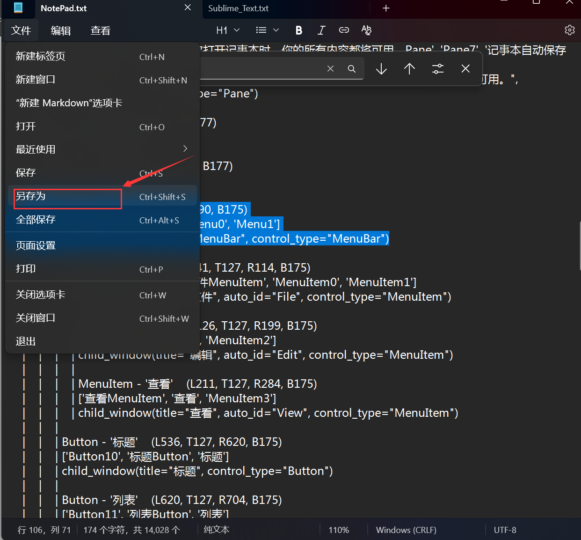Image resolution: width=581 pixels, height=540 pixels.
Task: Click the search magnifier icon
Action: pos(352,69)
